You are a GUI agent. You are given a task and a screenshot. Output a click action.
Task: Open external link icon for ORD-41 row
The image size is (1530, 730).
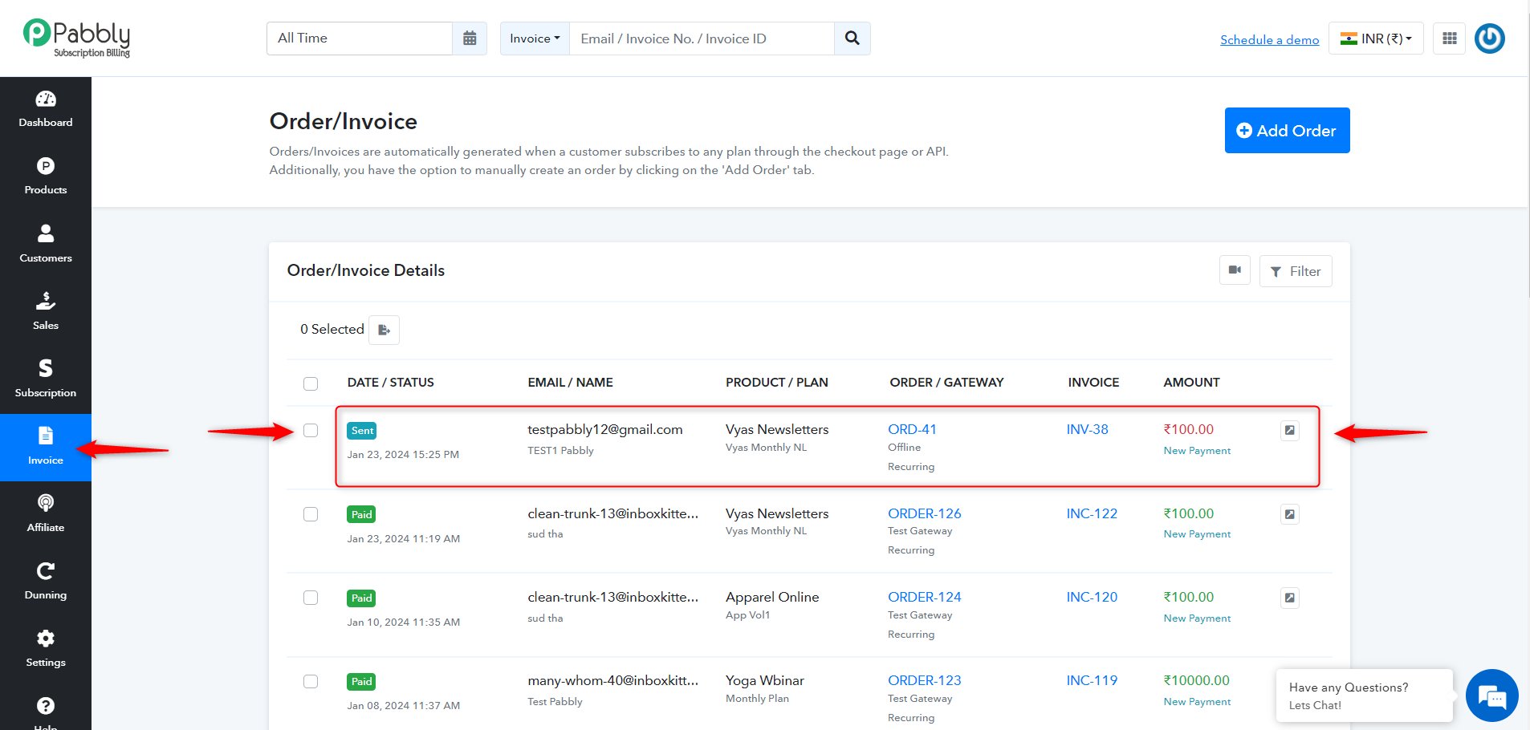coord(1290,431)
